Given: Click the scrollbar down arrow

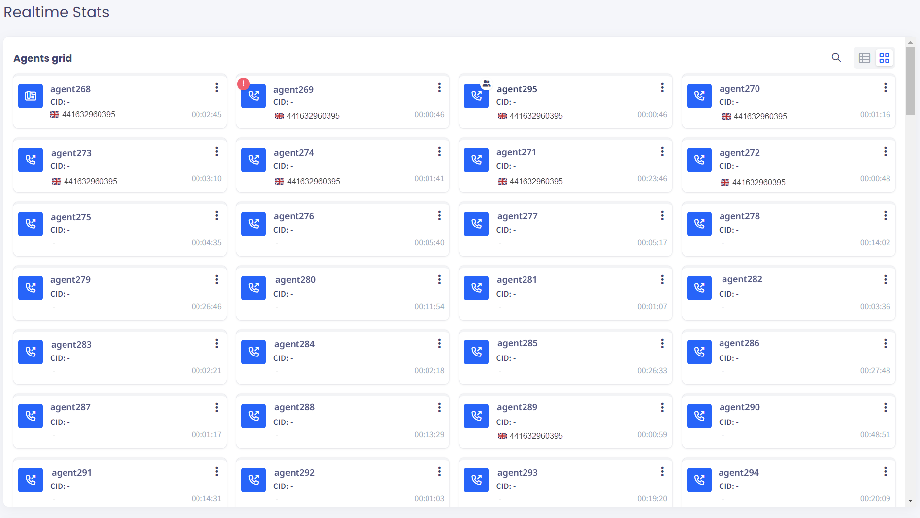Looking at the screenshot, I should pyautogui.click(x=910, y=501).
